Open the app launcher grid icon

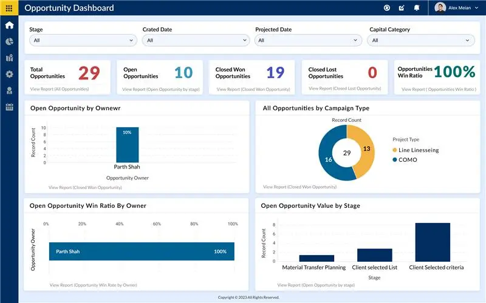(x=9, y=8)
